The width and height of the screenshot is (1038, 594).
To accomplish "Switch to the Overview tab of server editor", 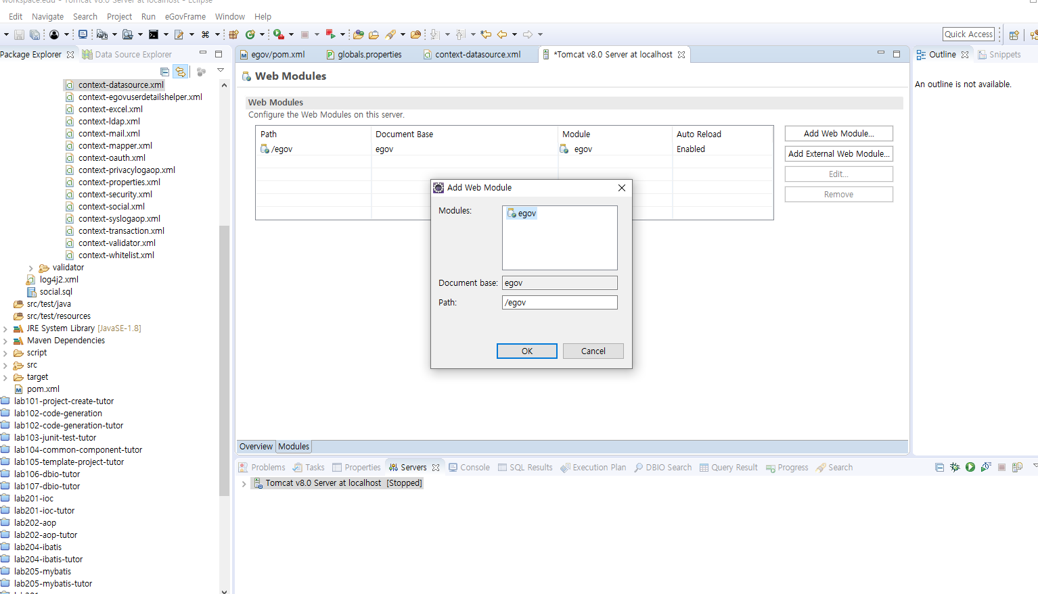I will tap(256, 447).
